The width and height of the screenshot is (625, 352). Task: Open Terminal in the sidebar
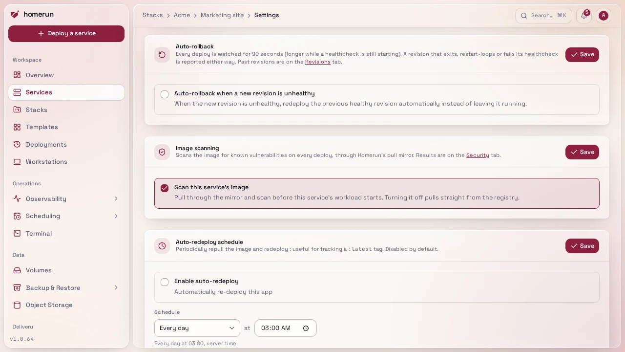coord(66,234)
